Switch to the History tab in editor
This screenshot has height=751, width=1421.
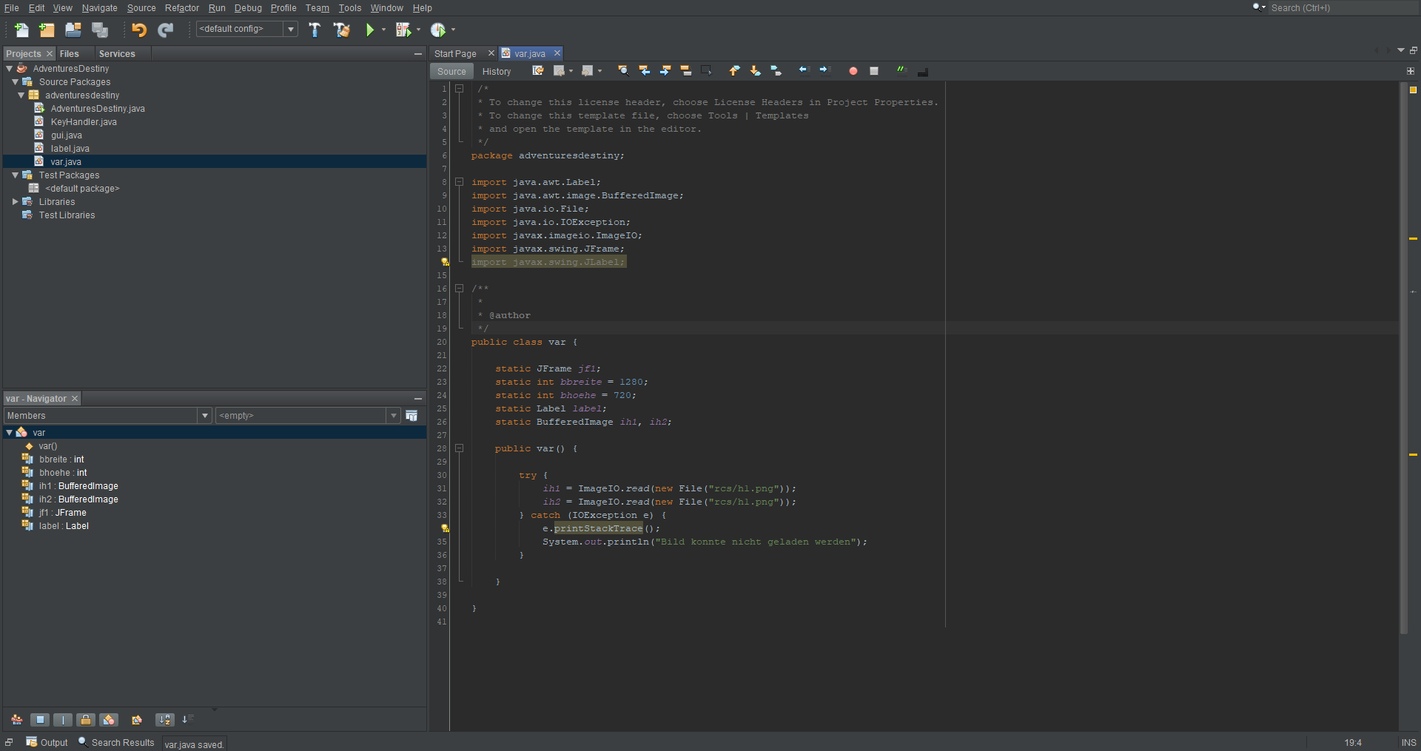[496, 70]
